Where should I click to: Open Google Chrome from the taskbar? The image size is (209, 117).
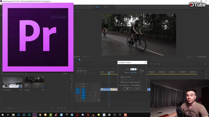coord(40,115)
